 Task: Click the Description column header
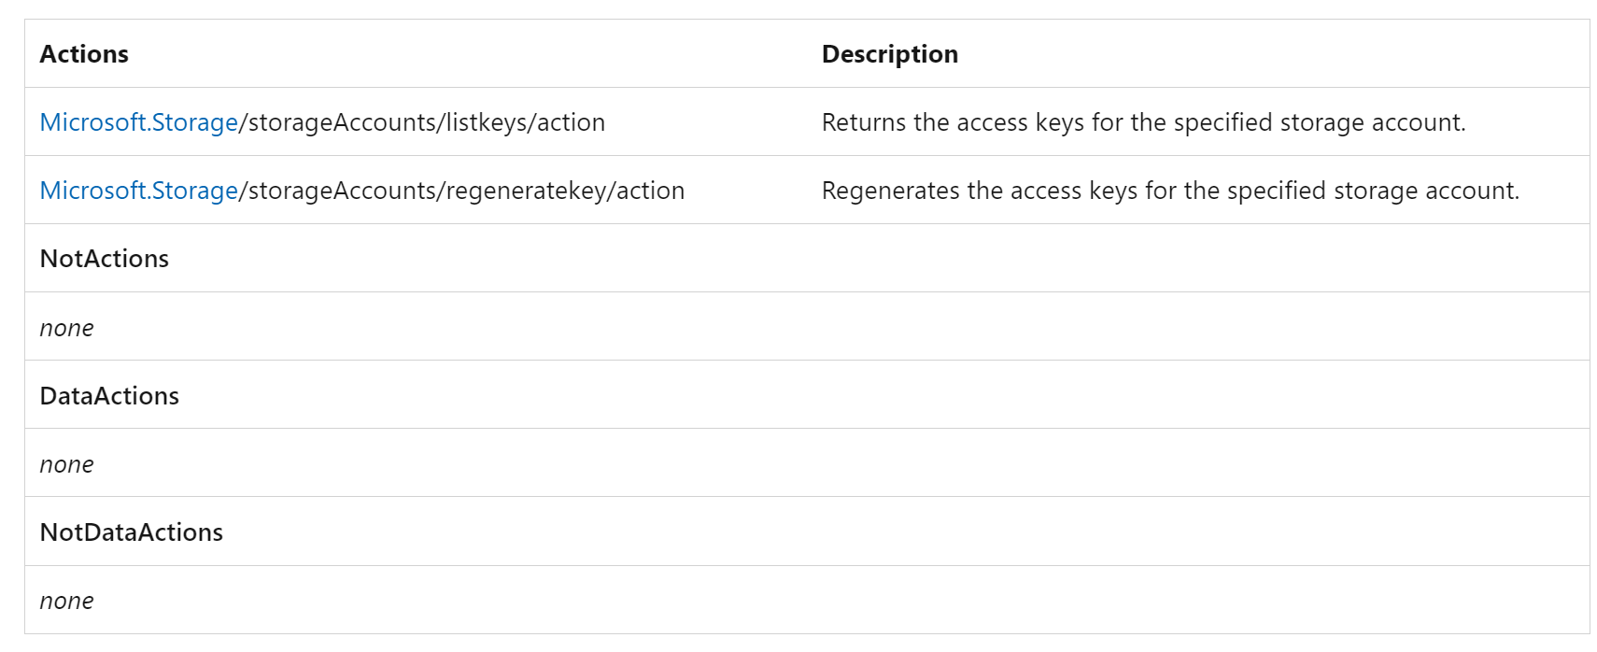[x=889, y=54]
